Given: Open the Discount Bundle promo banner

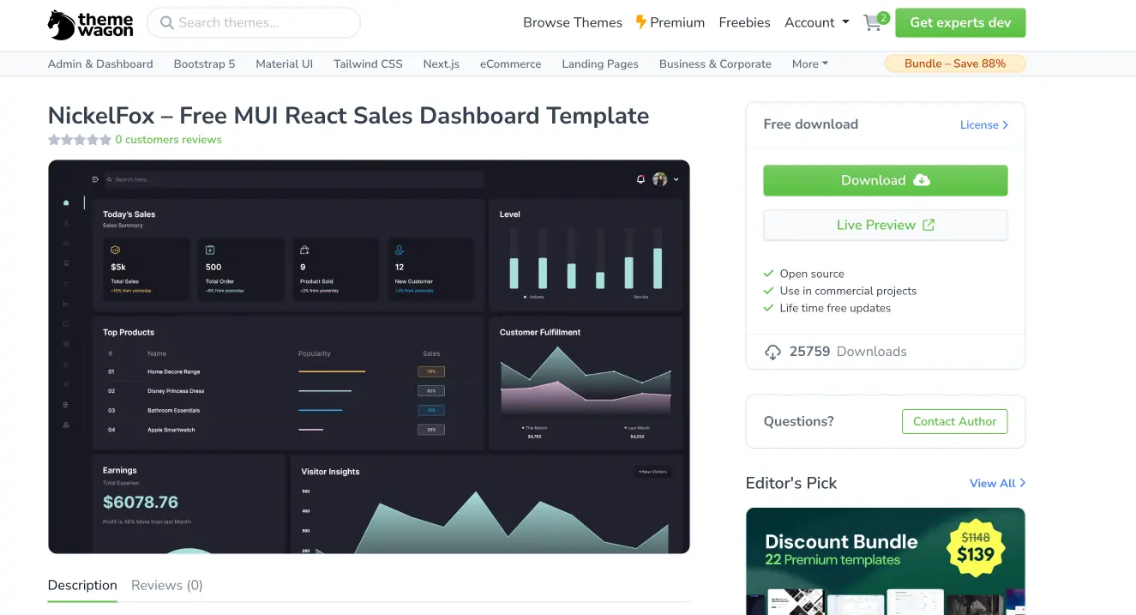Looking at the screenshot, I should (x=886, y=561).
